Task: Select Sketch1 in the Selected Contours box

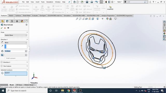Action: pyautogui.click(x=7, y=73)
